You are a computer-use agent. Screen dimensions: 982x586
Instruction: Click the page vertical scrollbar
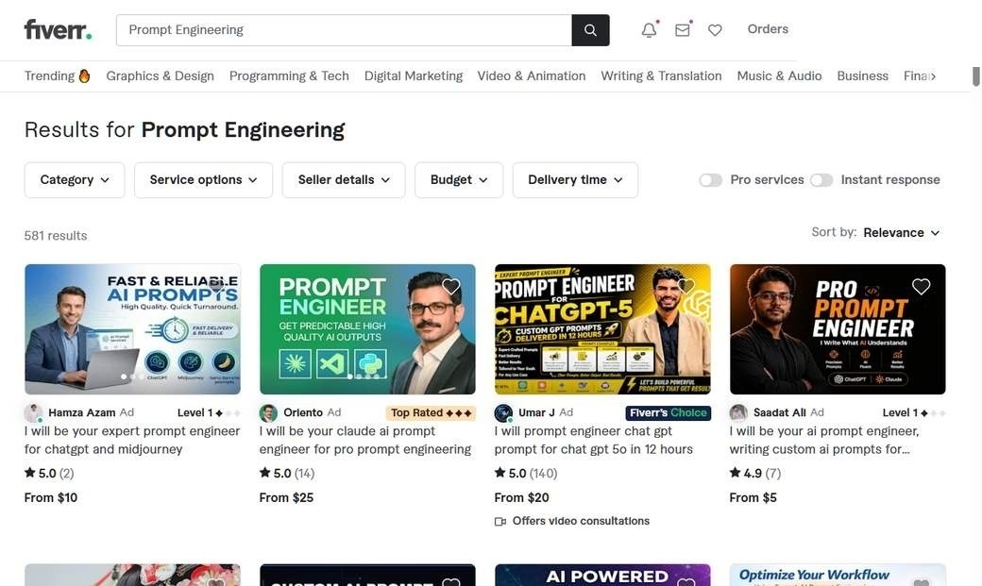pos(975,76)
